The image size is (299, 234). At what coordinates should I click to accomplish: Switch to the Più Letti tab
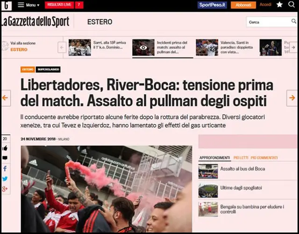[x=241, y=158]
